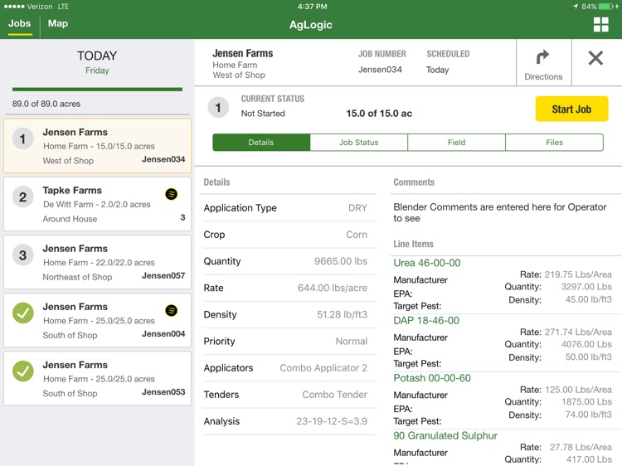
Task: Switch to the Jobs tab
Action: pos(19,23)
